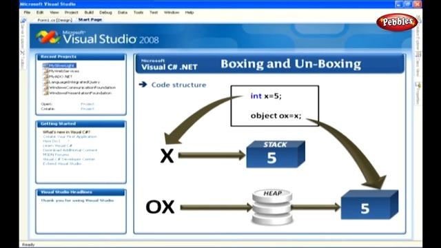Select the Start Page tab
Viewport: 441px width, 248px height.
click(x=90, y=20)
